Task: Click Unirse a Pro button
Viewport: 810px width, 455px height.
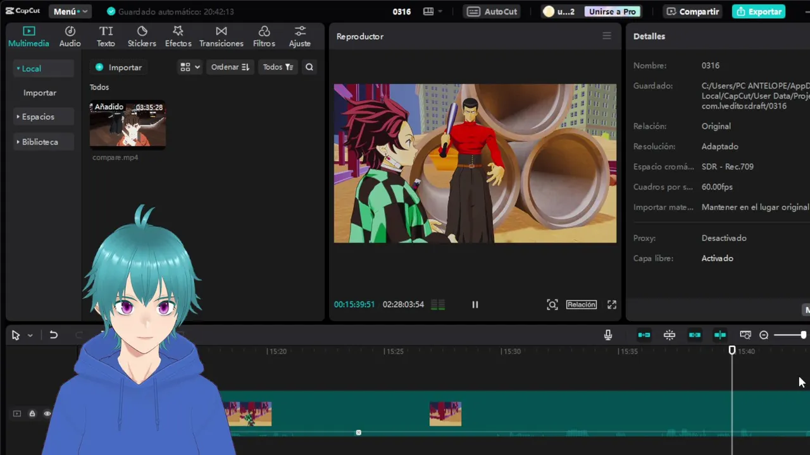Action: pos(612,11)
